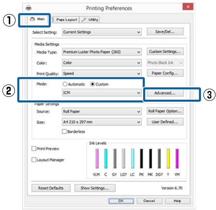
Task: Click the Advanced... button
Action: (x=165, y=93)
